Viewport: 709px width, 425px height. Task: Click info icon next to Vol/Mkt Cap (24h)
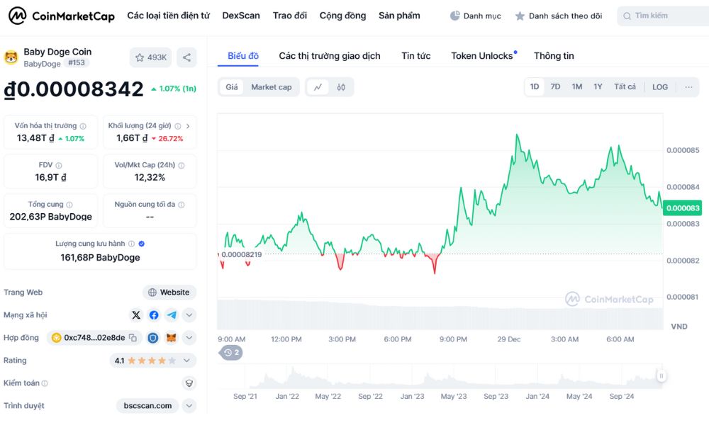click(x=182, y=166)
